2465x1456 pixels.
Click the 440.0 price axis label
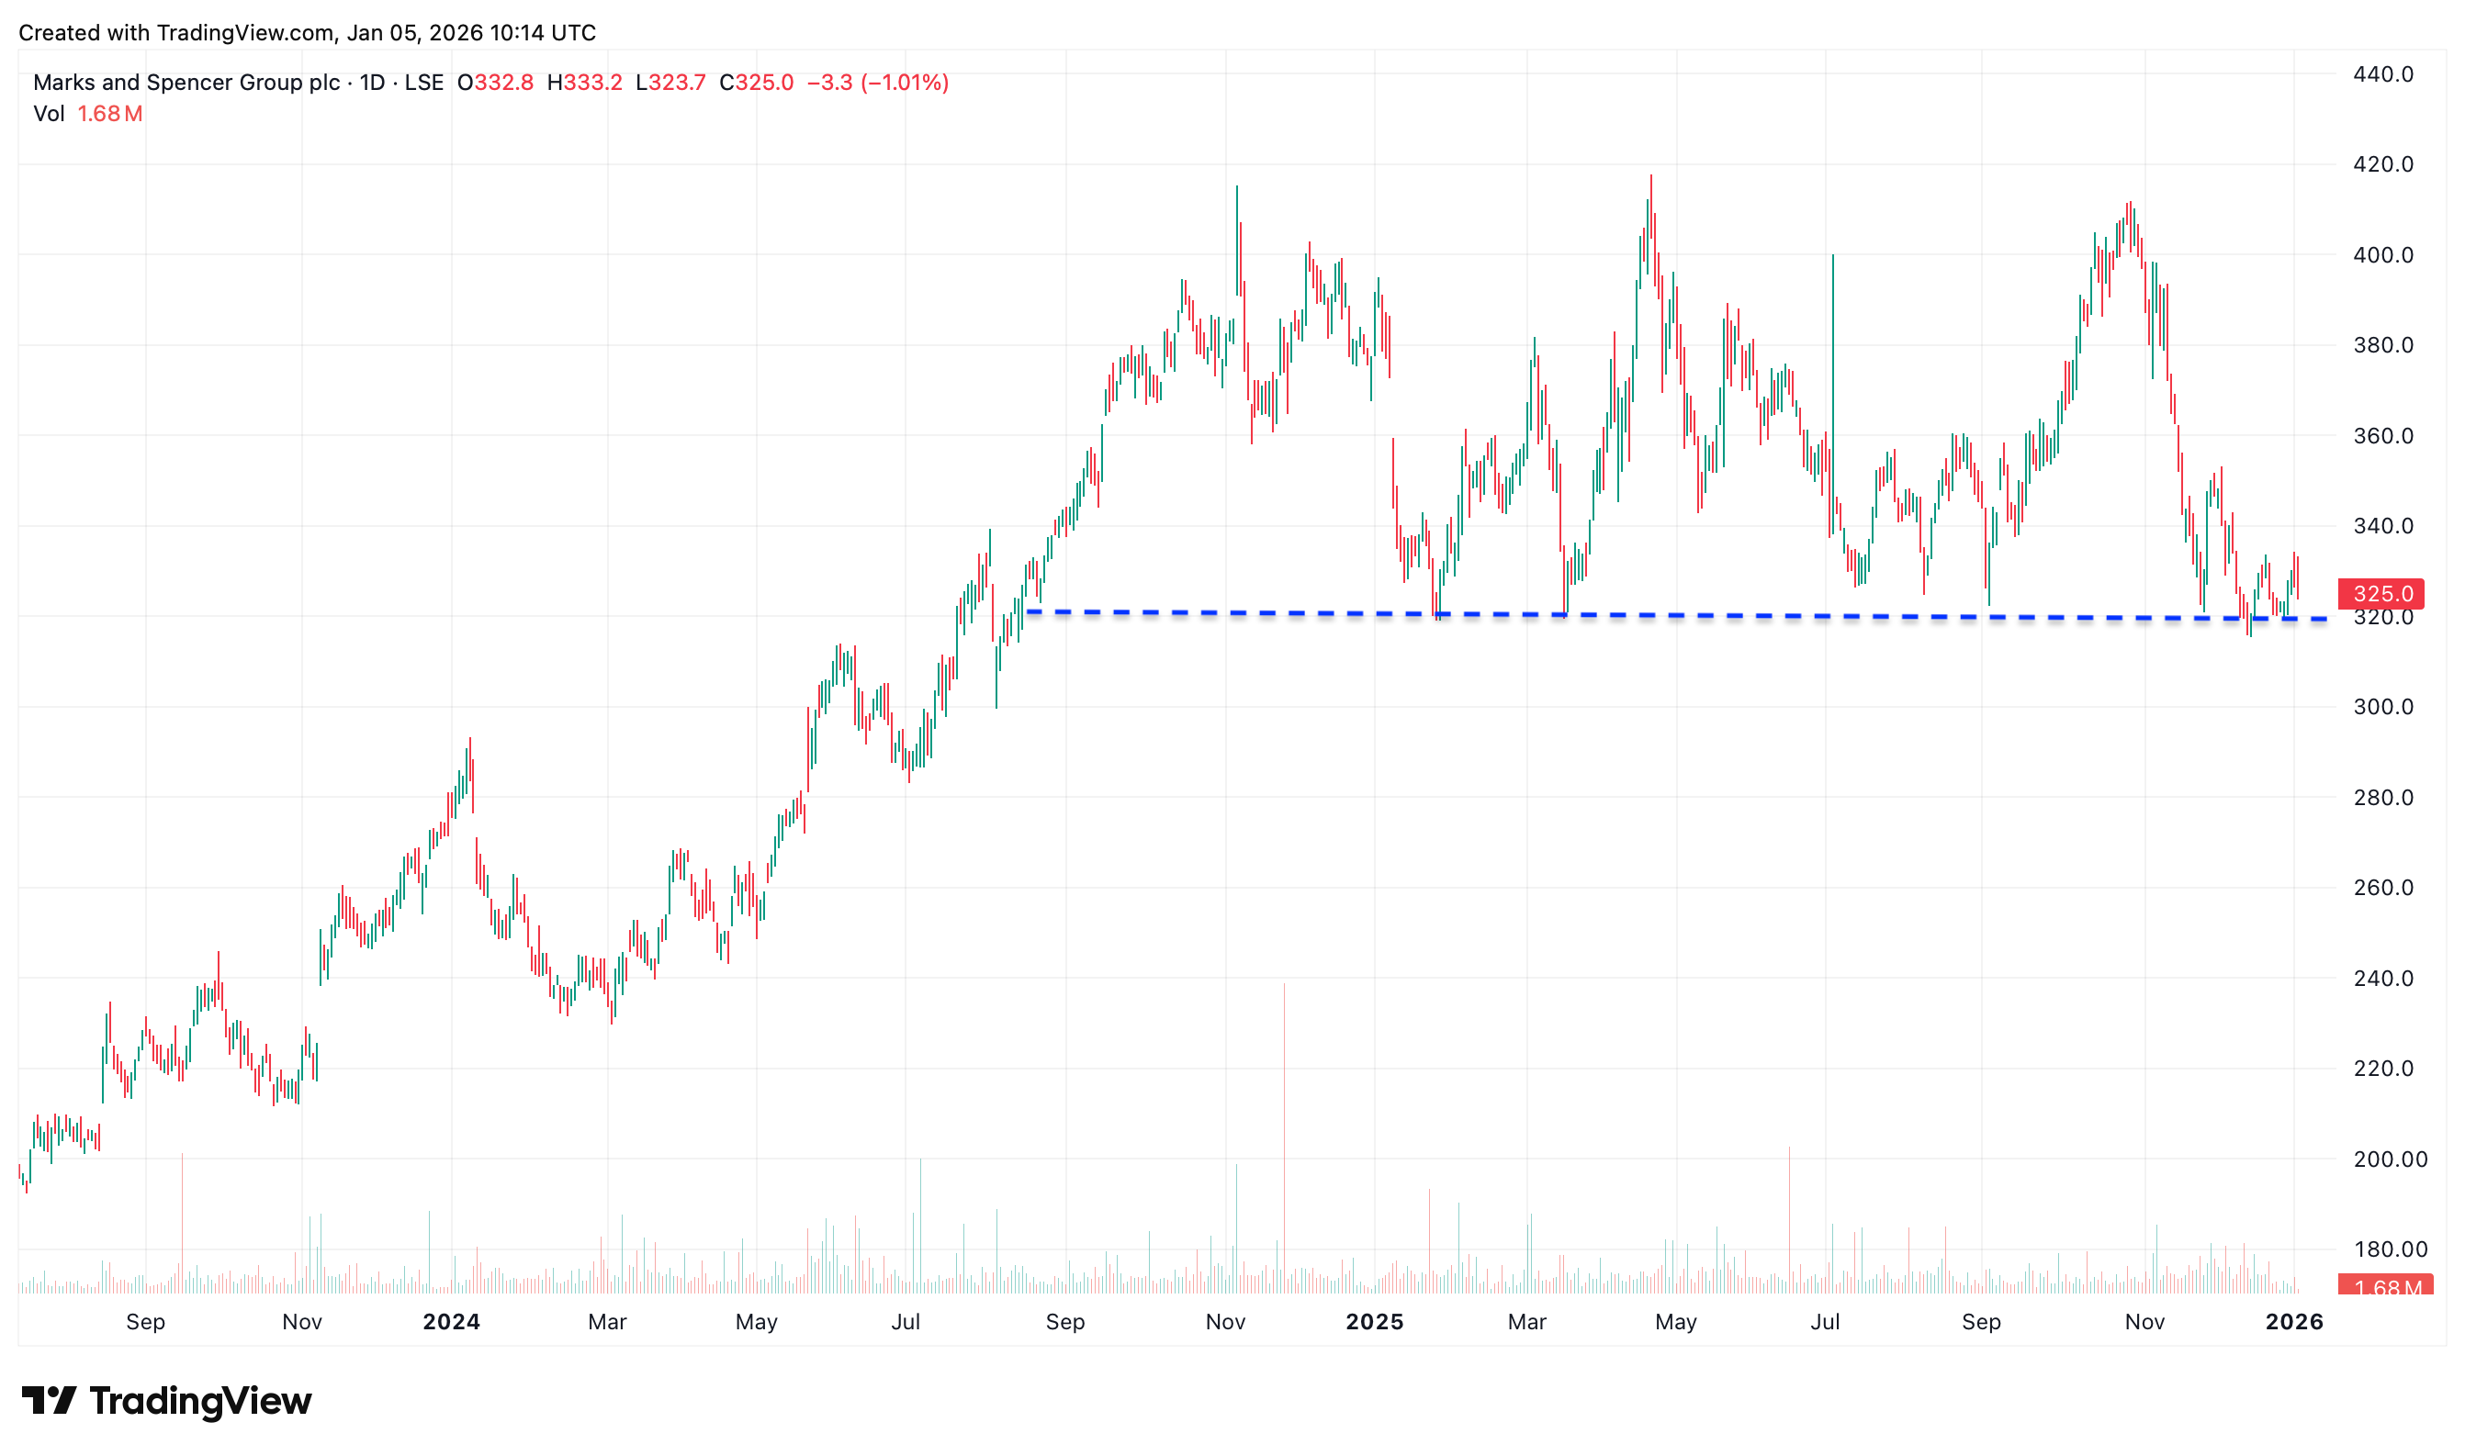pos(2382,74)
